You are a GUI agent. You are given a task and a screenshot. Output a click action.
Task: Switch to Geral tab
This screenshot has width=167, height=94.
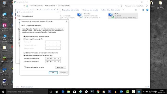point(23,25)
